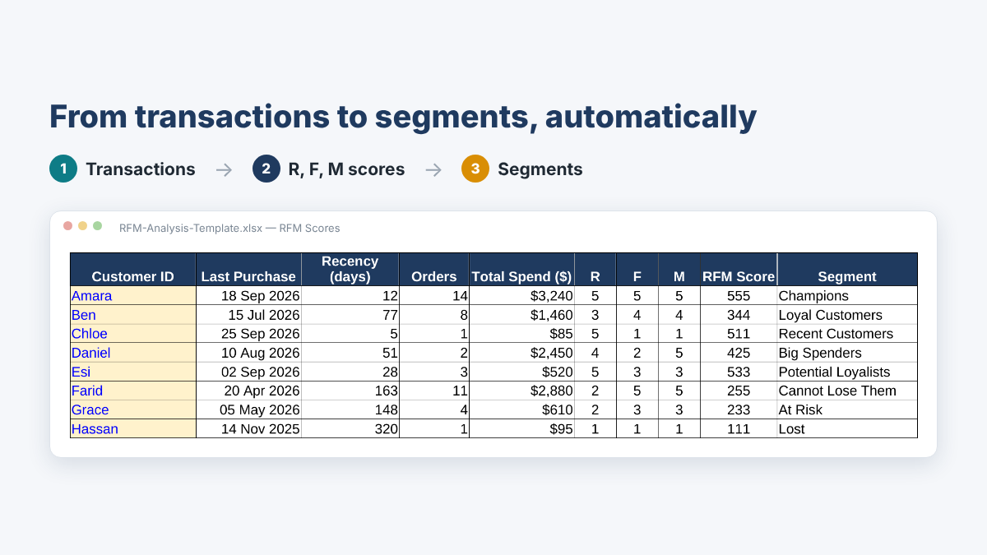Screen dimensions: 987x555
Task: Click RFM score "511"
Action: point(739,334)
